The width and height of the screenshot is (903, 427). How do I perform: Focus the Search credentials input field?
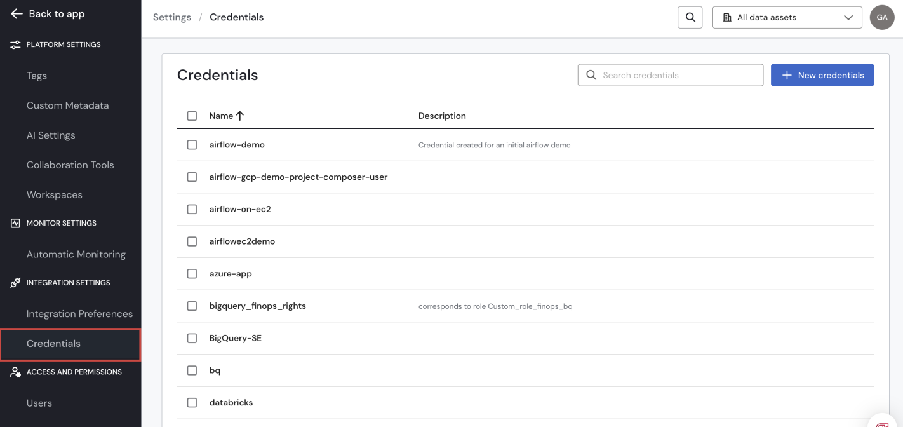pyautogui.click(x=671, y=75)
